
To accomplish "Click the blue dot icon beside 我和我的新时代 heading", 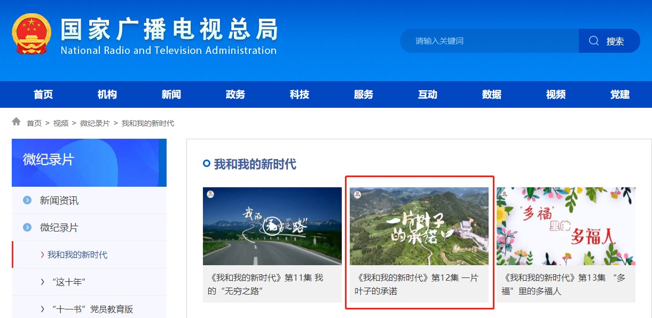I will click(x=206, y=164).
